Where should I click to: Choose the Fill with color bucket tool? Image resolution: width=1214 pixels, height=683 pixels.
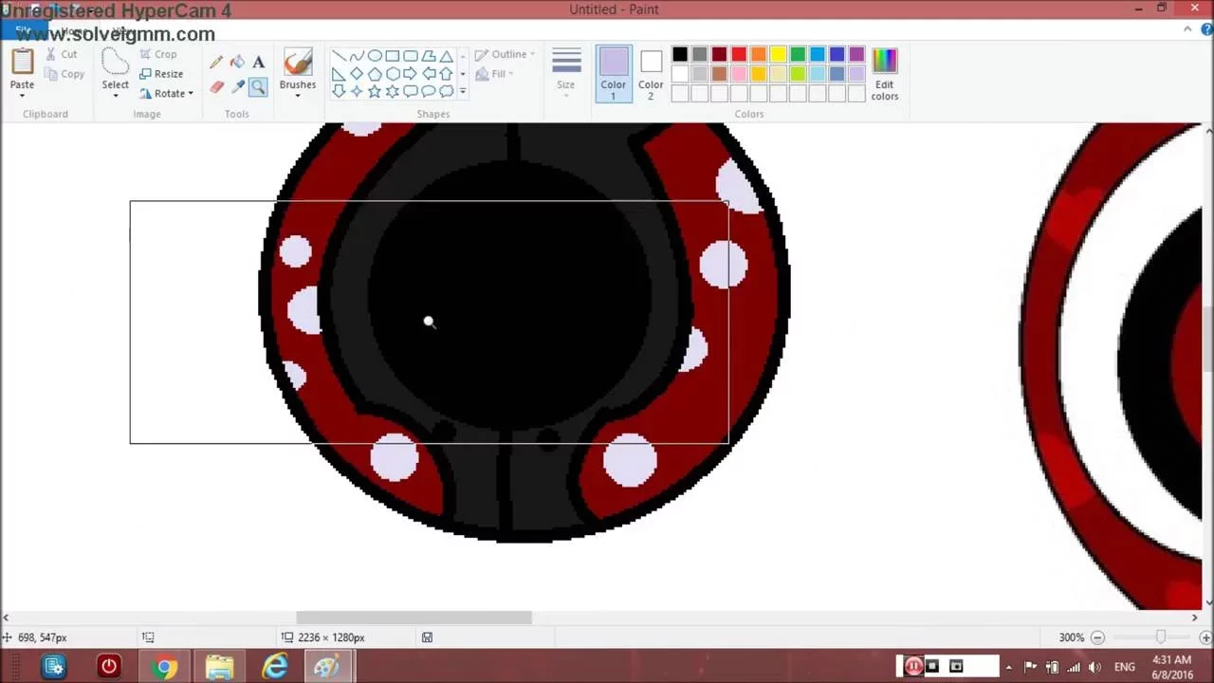237,62
